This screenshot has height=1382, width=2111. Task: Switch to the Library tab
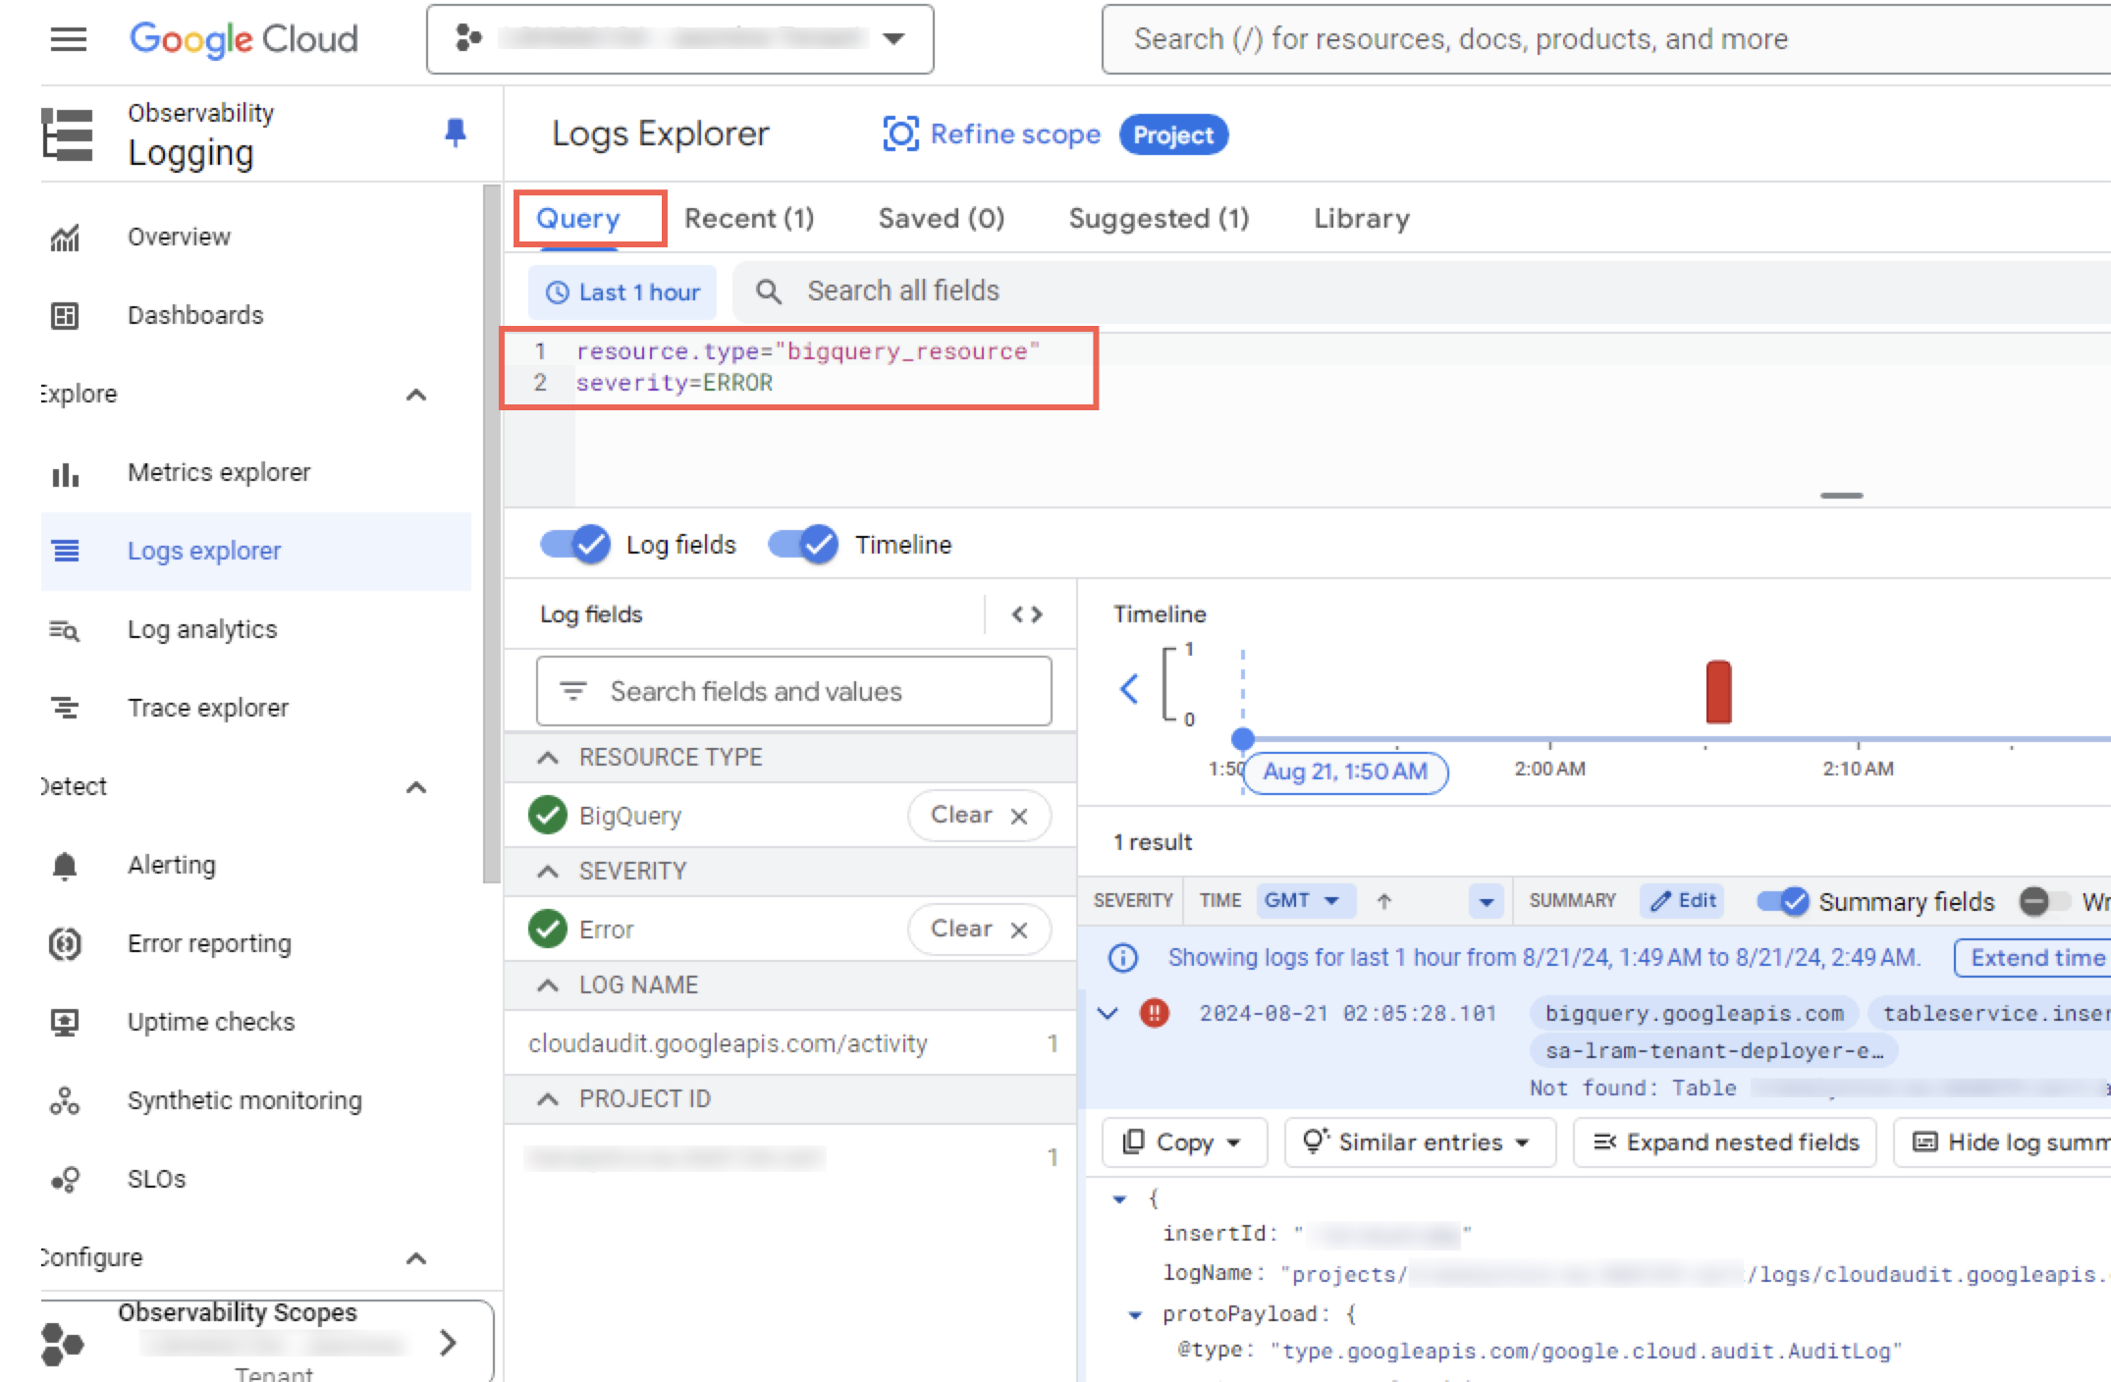[x=1361, y=218]
